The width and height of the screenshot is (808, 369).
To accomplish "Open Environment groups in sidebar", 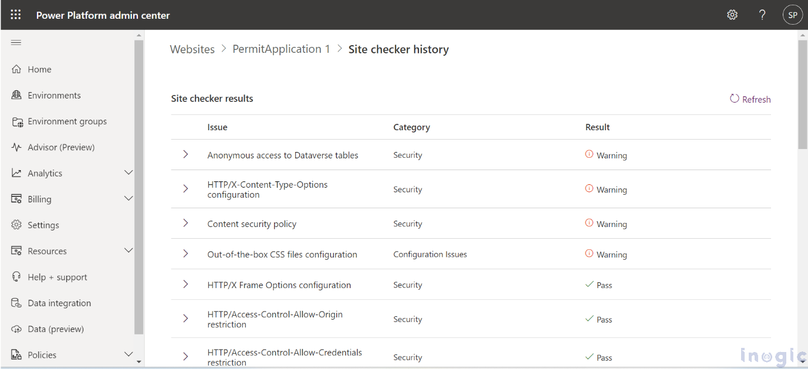I will coord(67,121).
